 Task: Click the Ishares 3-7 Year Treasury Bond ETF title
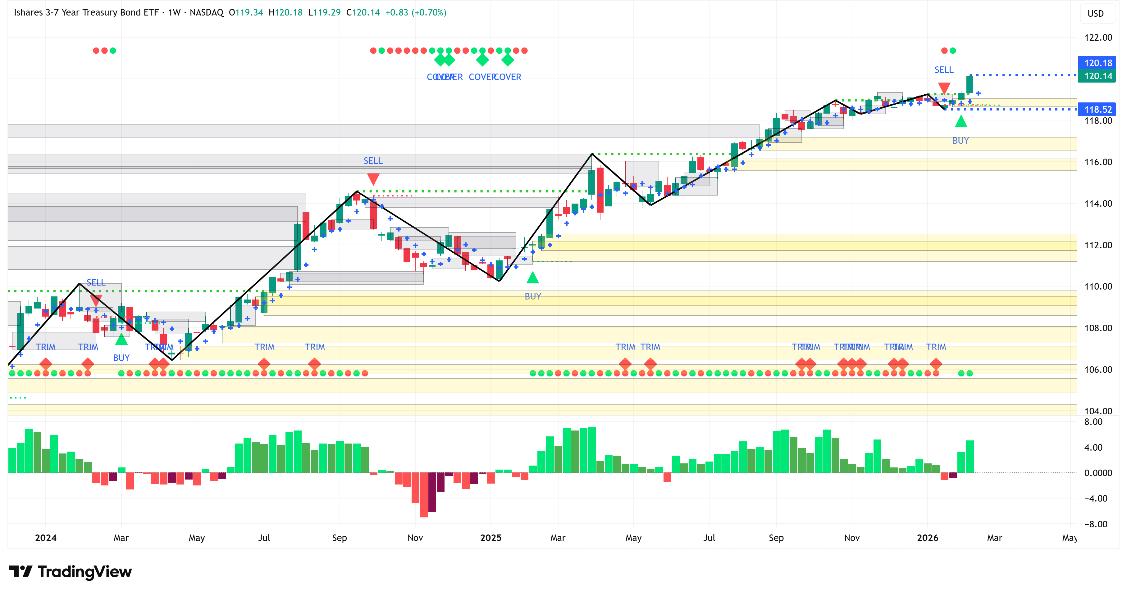tap(86, 12)
